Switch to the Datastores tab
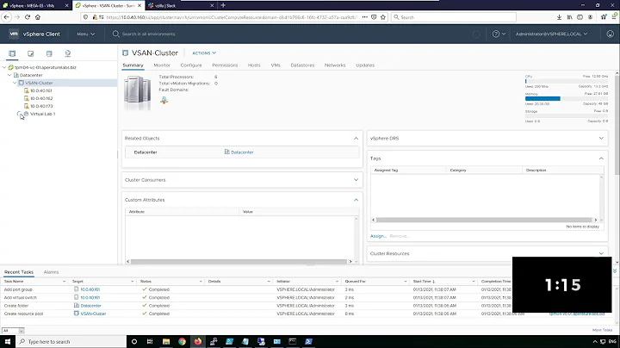 [x=302, y=65]
